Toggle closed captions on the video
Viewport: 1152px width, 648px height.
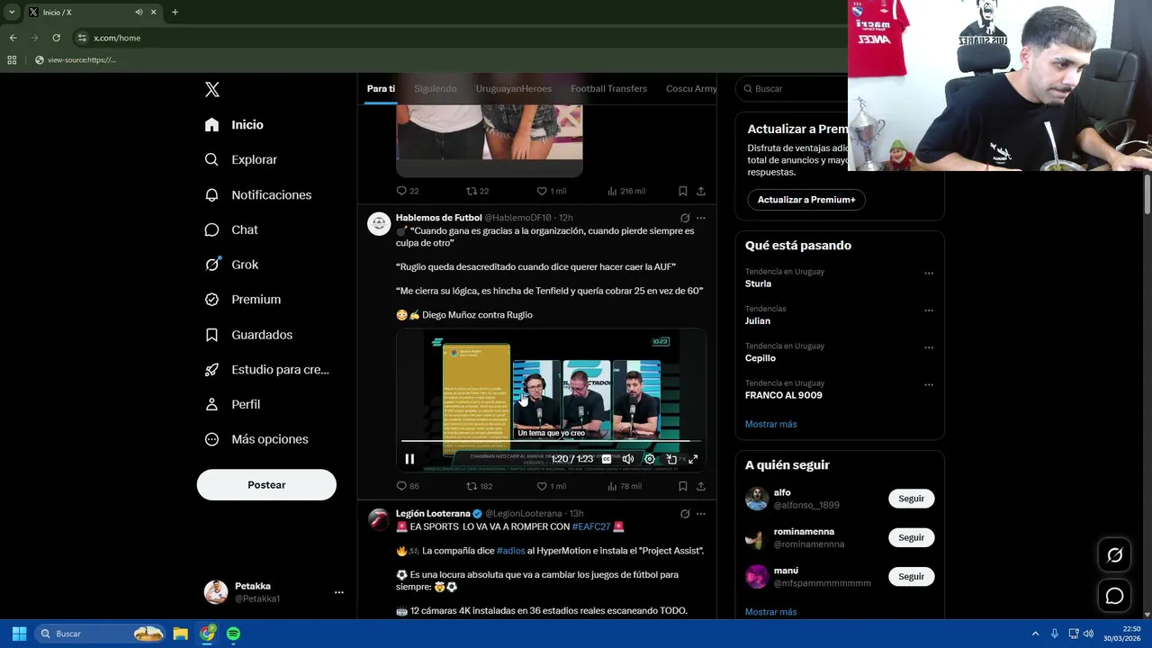pyautogui.click(x=607, y=459)
